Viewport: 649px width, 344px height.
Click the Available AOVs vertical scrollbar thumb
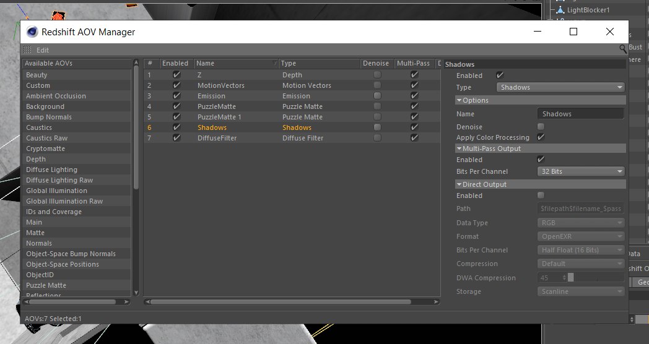tap(136, 126)
